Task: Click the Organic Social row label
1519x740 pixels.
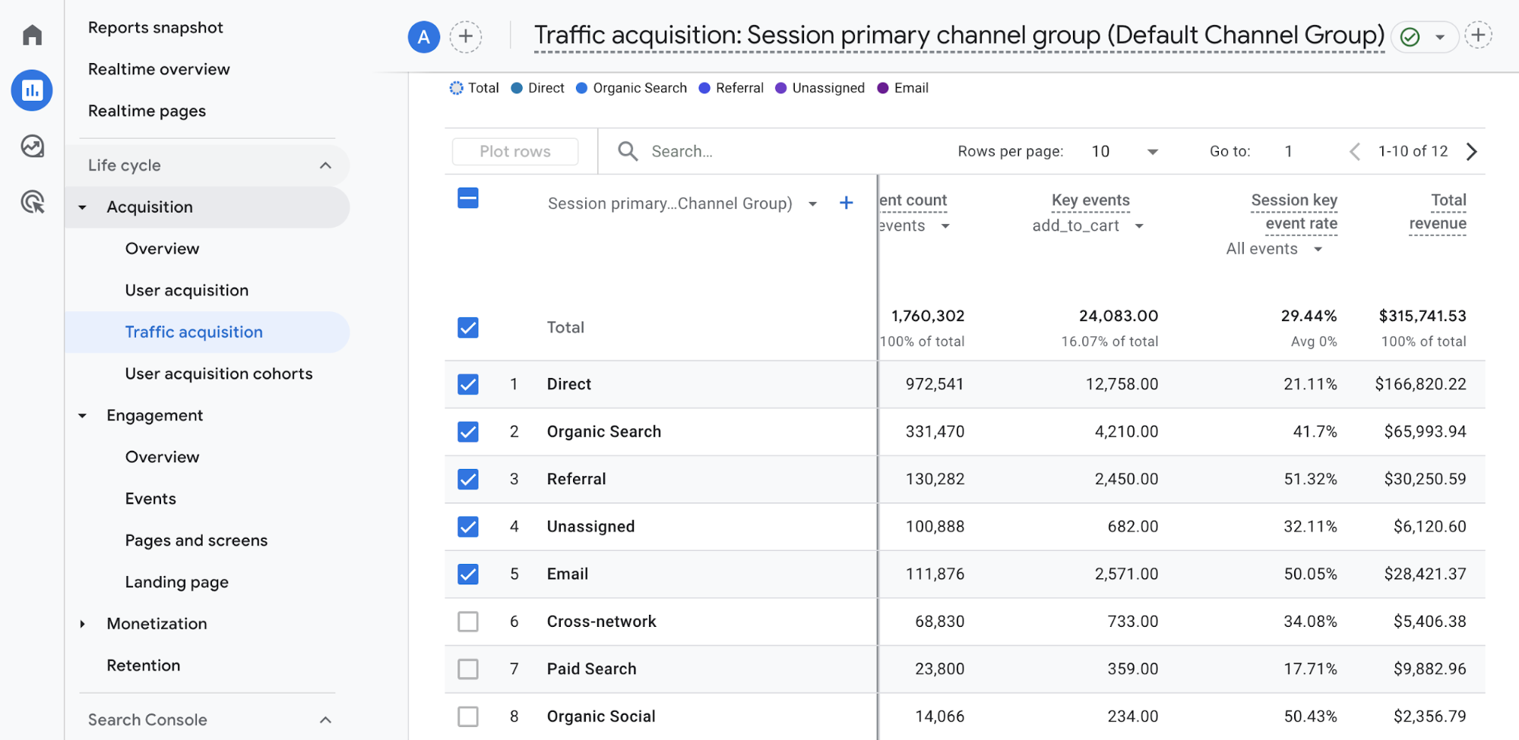Action: (x=601, y=716)
